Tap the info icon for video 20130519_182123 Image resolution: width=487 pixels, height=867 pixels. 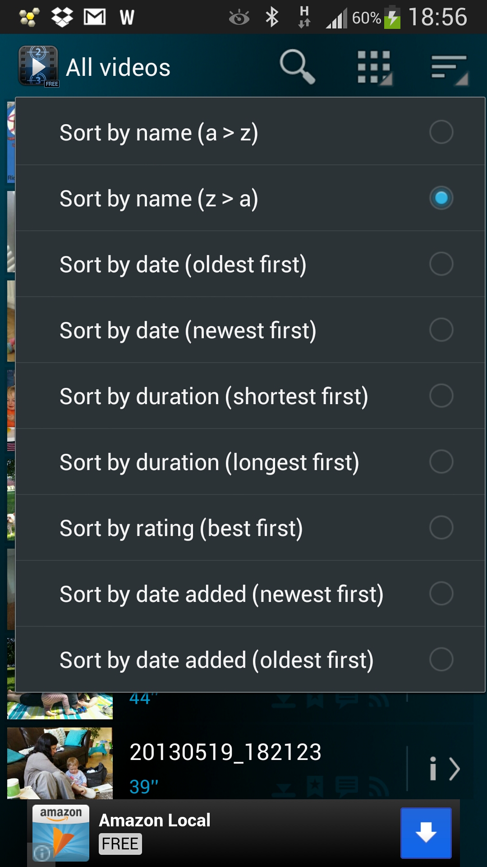433,769
